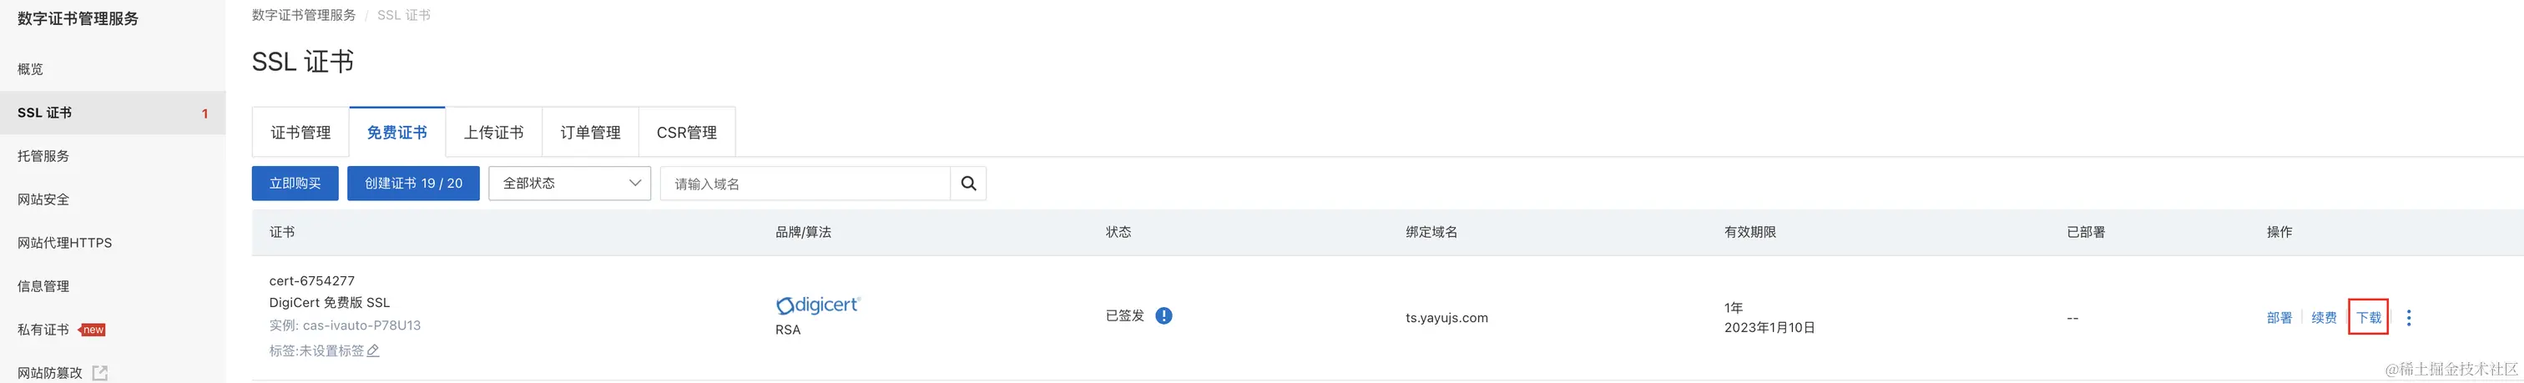Click the red new badge on 私有证书

[x=92, y=329]
